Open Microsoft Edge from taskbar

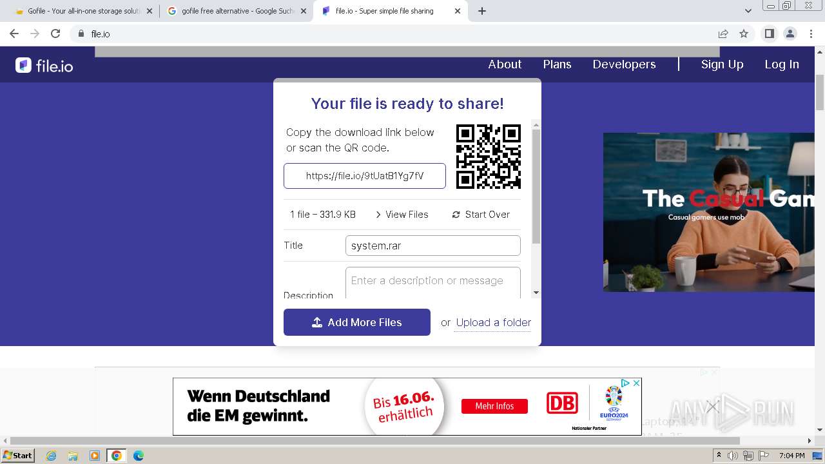pos(138,456)
